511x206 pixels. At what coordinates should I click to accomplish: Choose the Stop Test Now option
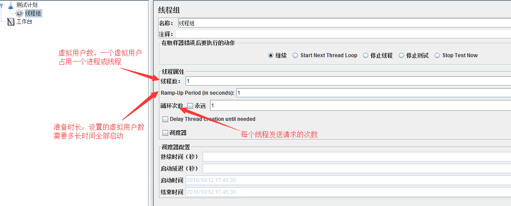[x=437, y=55]
